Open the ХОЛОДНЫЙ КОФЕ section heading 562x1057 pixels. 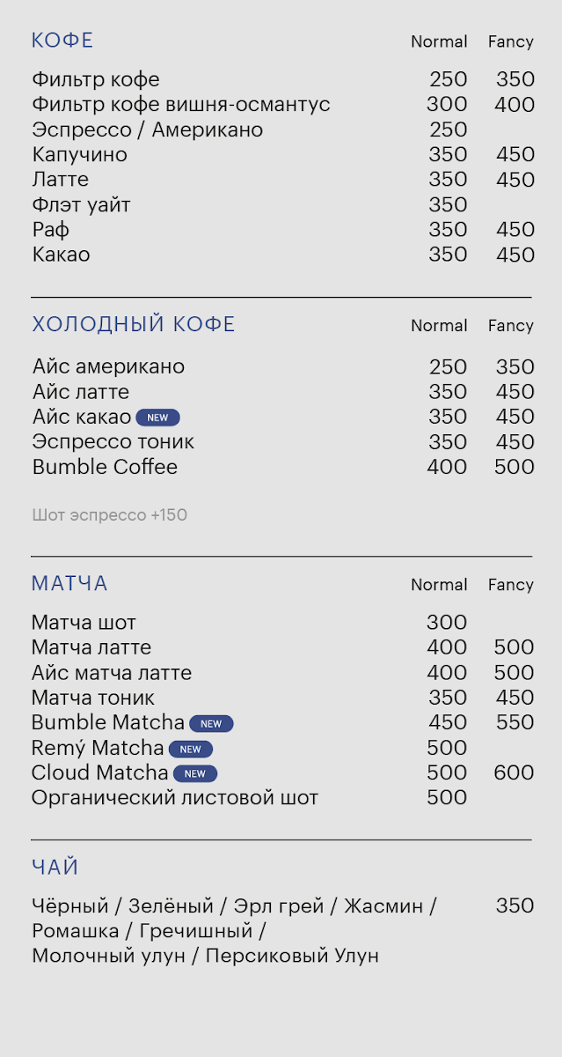[134, 324]
